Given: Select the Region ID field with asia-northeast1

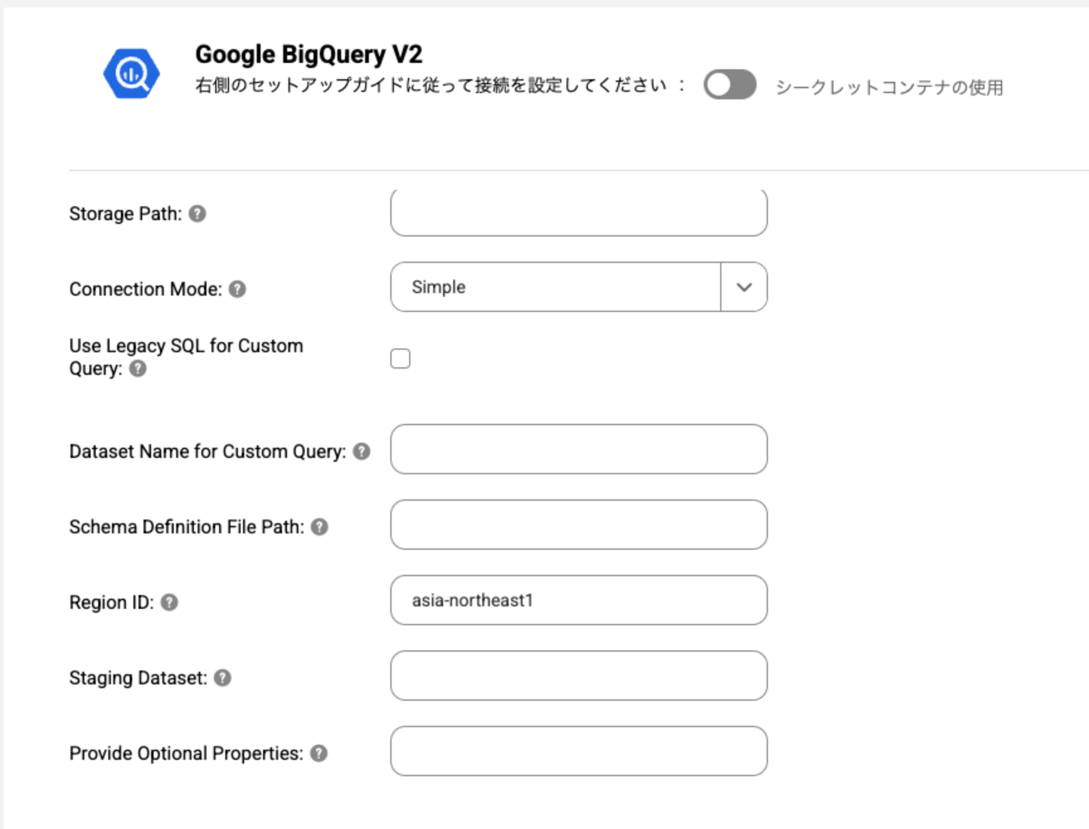Looking at the screenshot, I should (578, 600).
